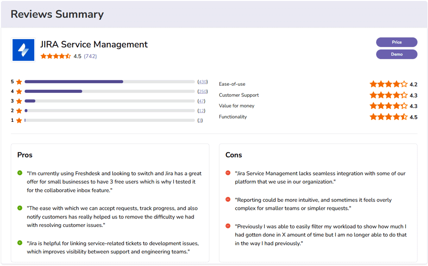Click the 'Reporting could be more intuitive' quote
Screen dimensions: 428x266
313,204
